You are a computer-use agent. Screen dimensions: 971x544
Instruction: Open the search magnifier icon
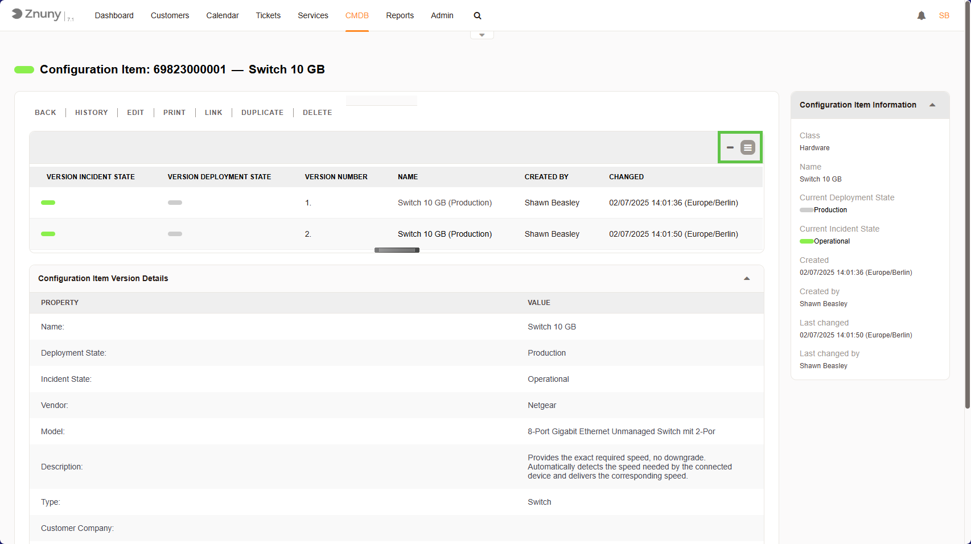(x=478, y=16)
